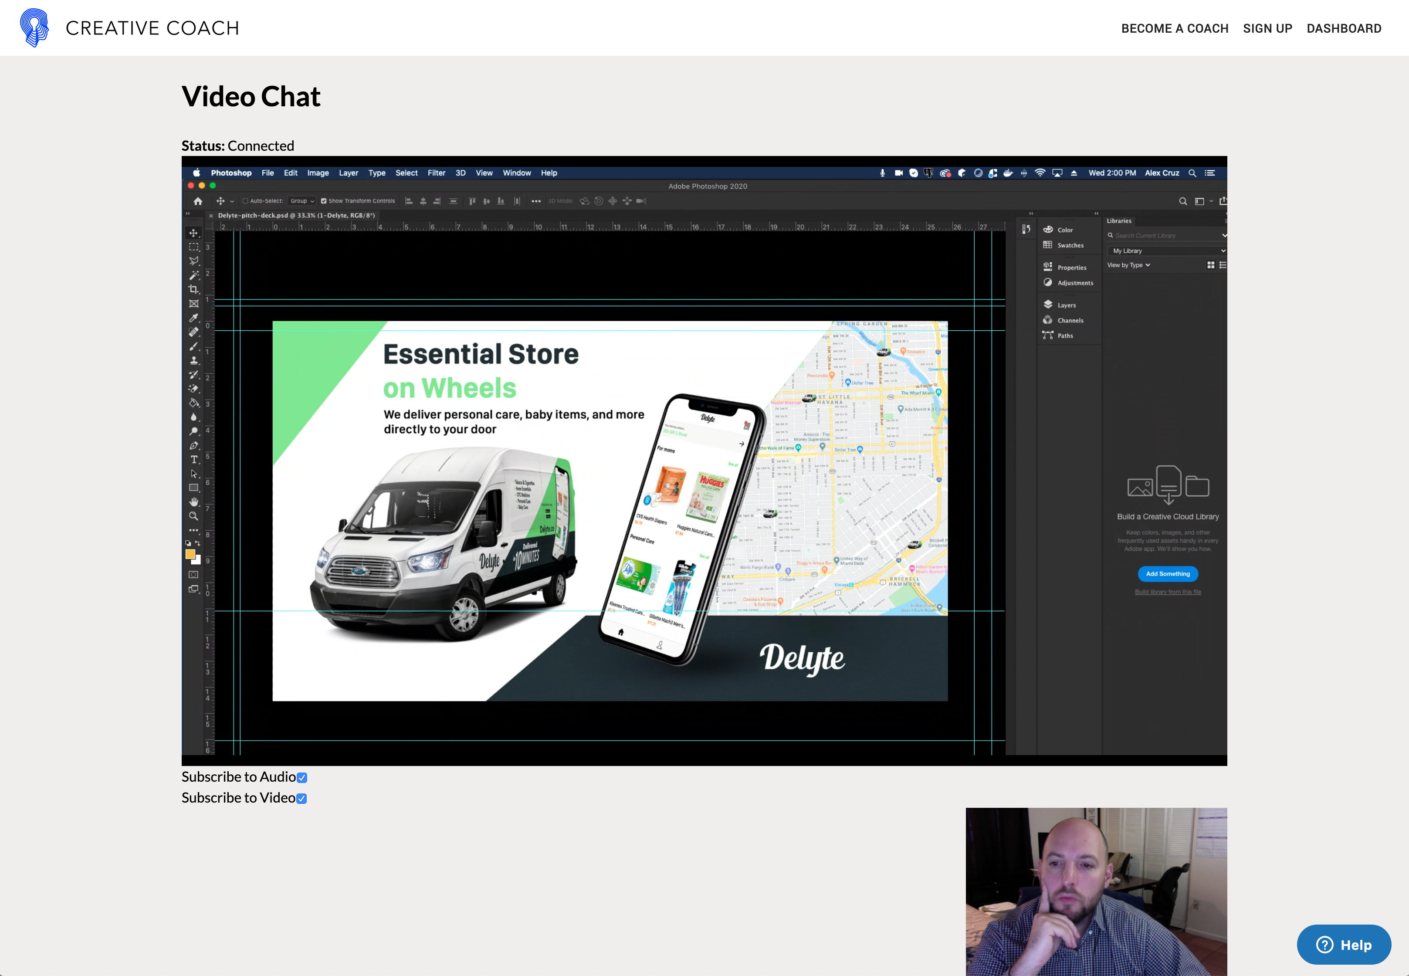Open the Edit Toolbar three-dots menu

[x=193, y=530]
